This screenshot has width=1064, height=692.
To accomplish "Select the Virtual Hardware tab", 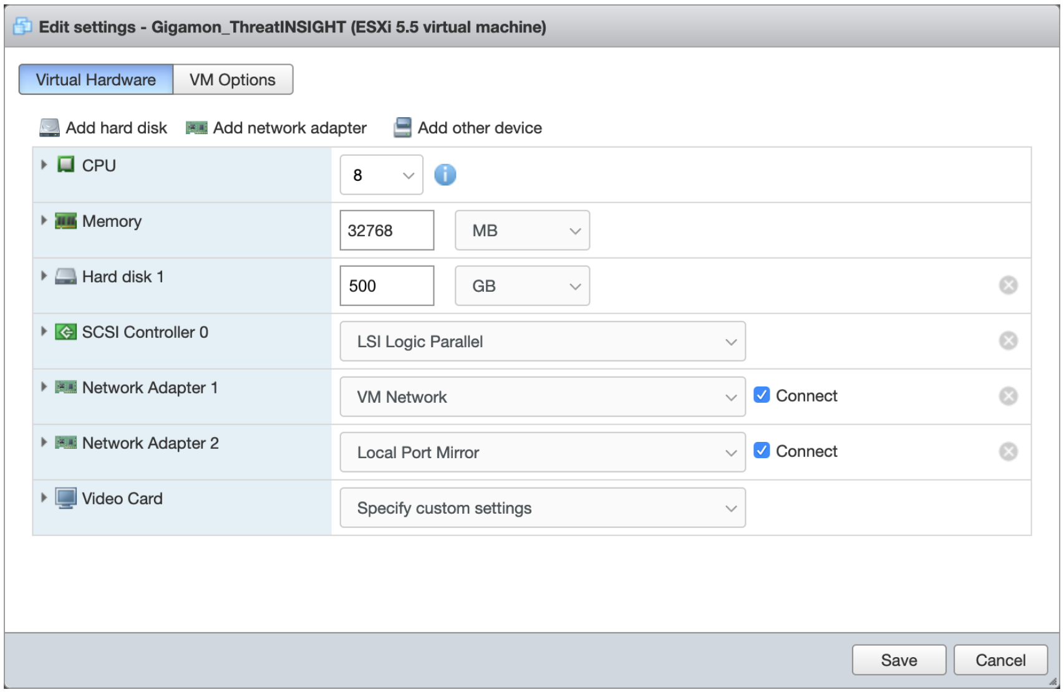I will tap(96, 79).
